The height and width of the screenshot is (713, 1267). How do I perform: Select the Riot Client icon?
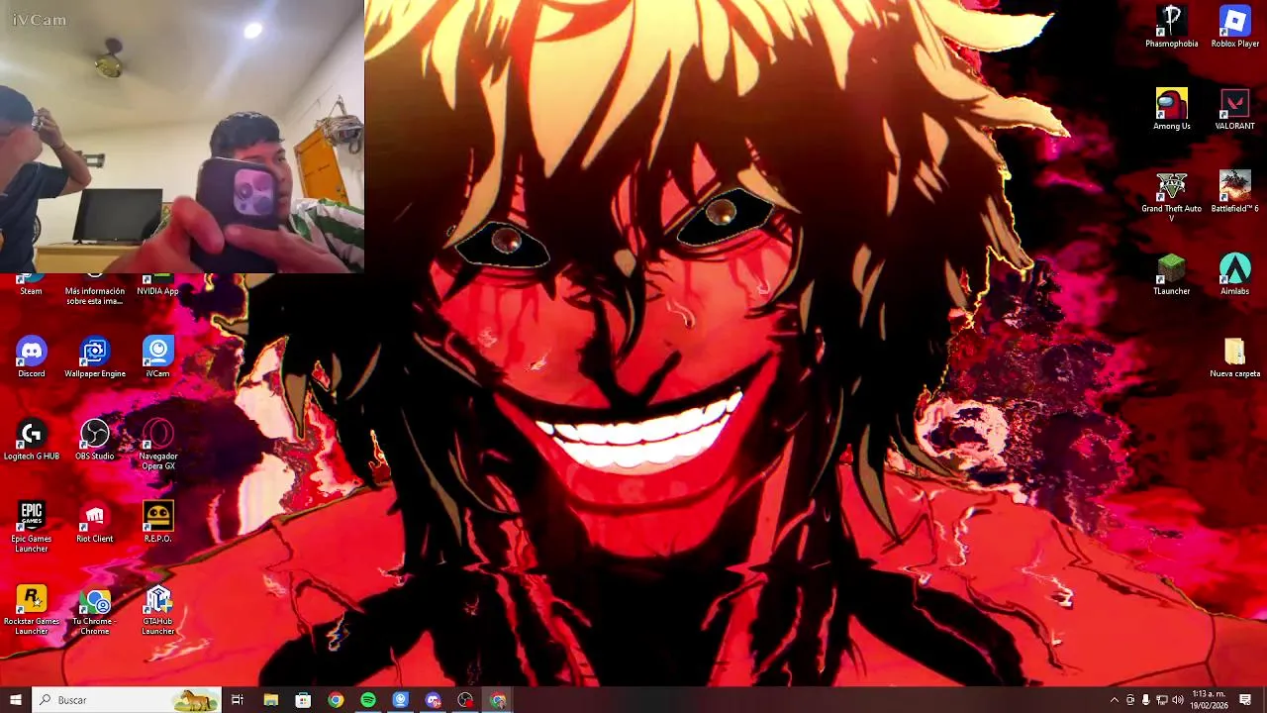click(95, 522)
